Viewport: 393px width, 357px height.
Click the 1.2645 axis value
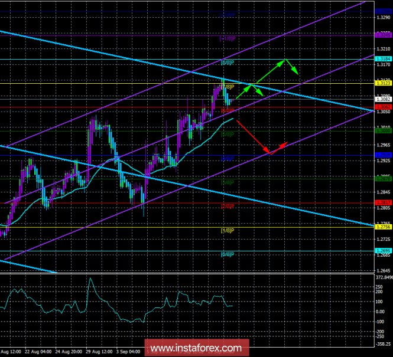(x=384, y=271)
